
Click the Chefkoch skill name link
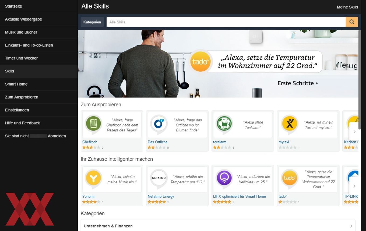(x=90, y=142)
